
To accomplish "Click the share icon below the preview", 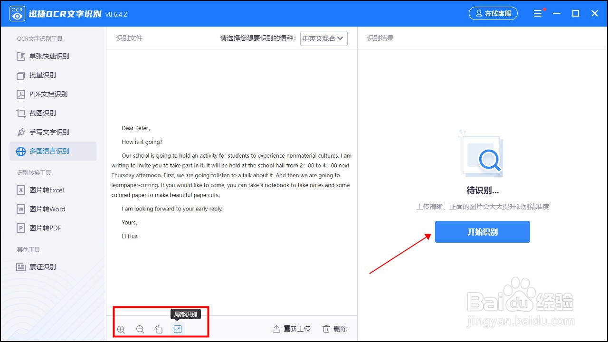I will pos(159,329).
